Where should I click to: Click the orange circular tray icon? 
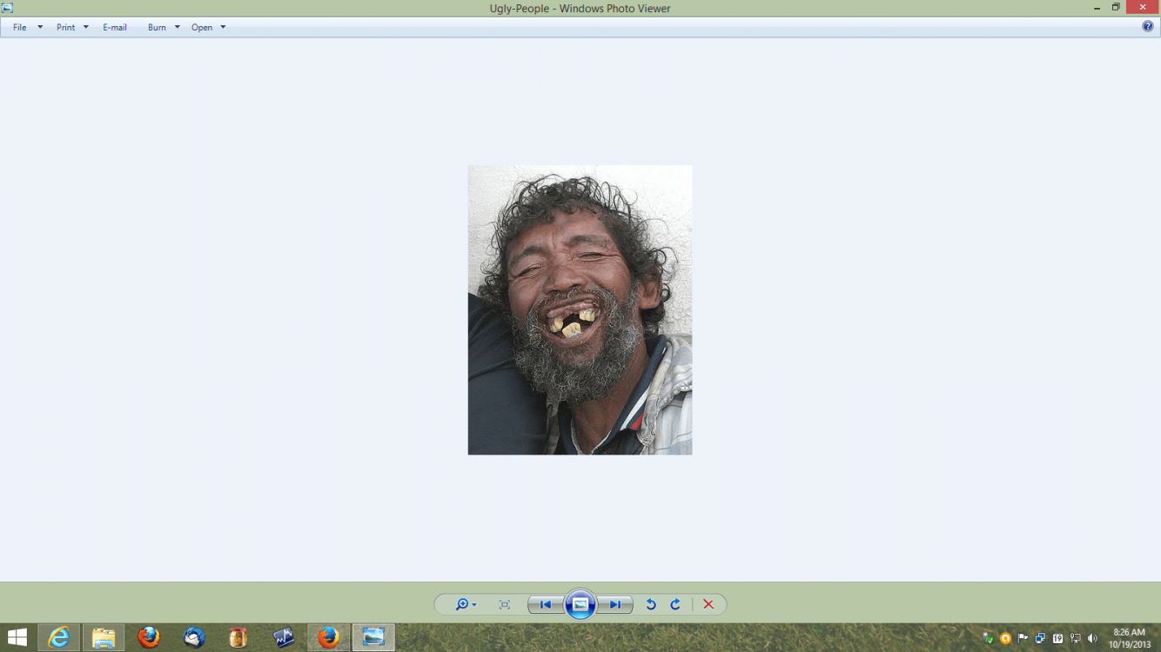click(x=1006, y=638)
